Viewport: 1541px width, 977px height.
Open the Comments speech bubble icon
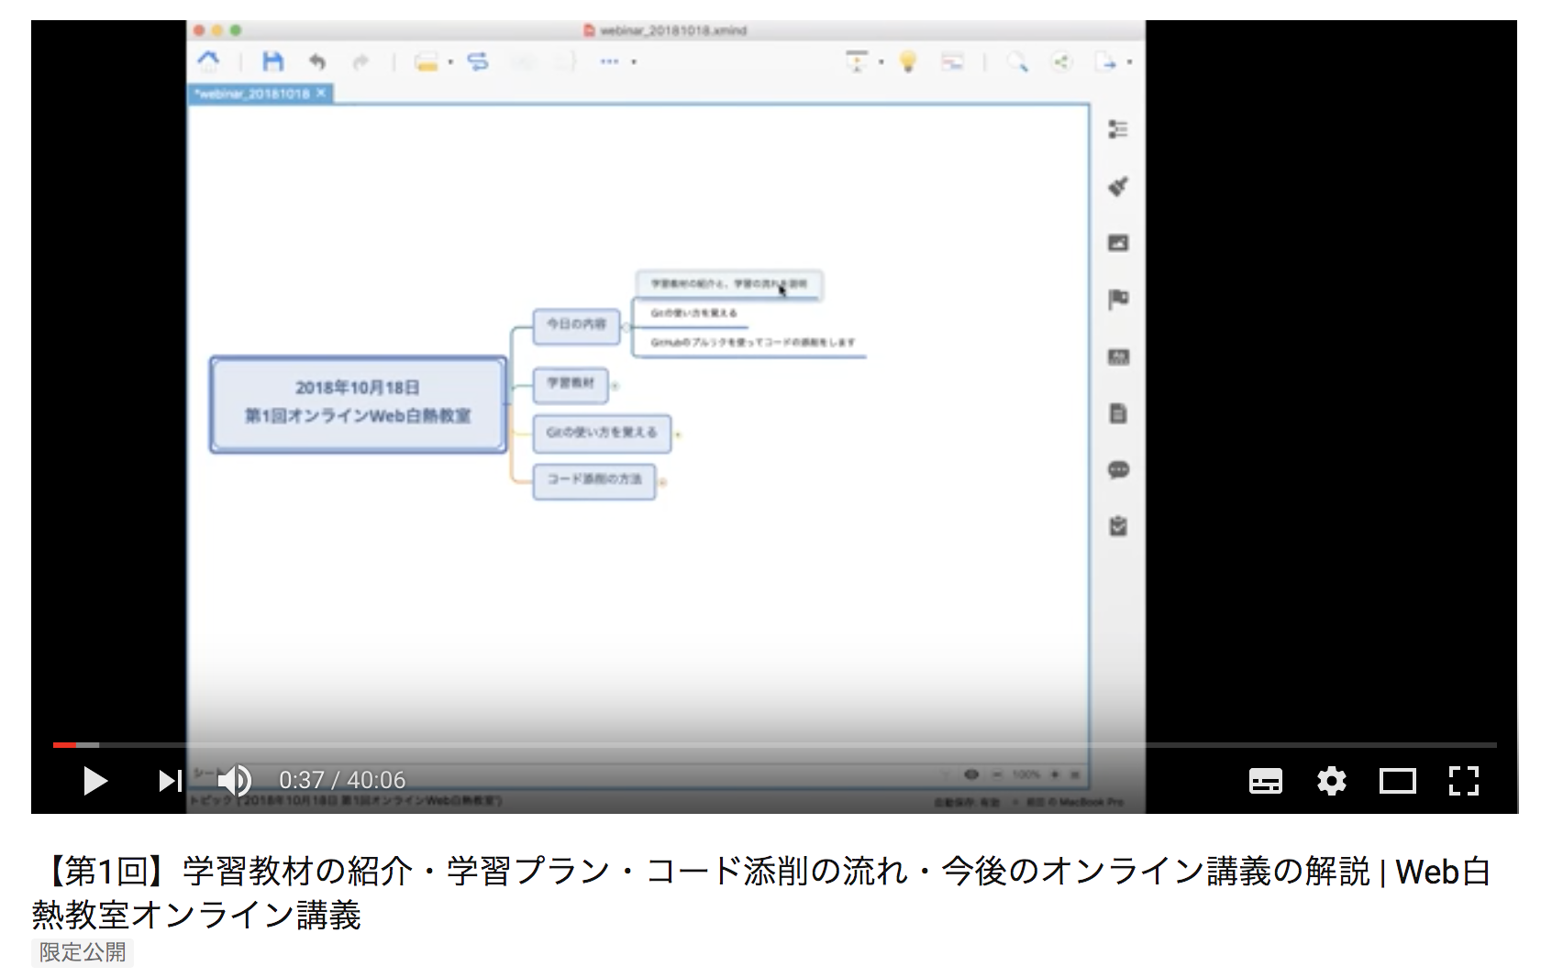click(x=1118, y=470)
